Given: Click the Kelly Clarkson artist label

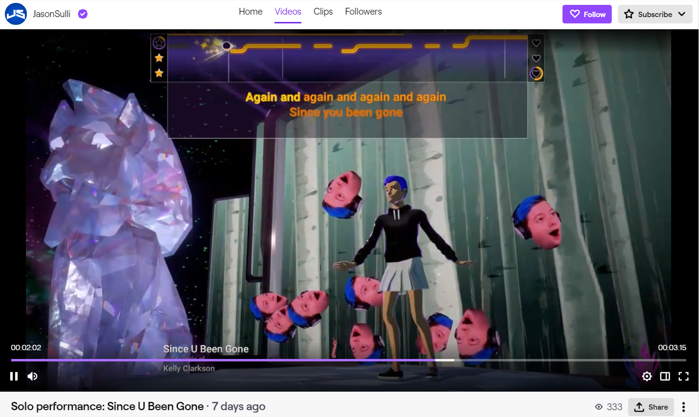Looking at the screenshot, I should [x=189, y=368].
